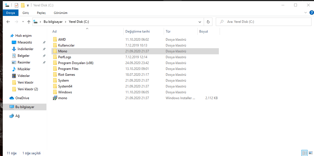Switch to the Görünüm ribbon tab
The image size is (314, 156).
point(60,13)
